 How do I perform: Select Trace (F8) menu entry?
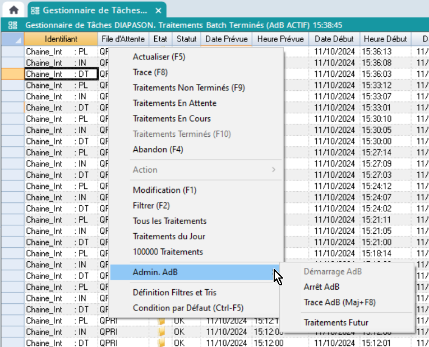pos(150,72)
